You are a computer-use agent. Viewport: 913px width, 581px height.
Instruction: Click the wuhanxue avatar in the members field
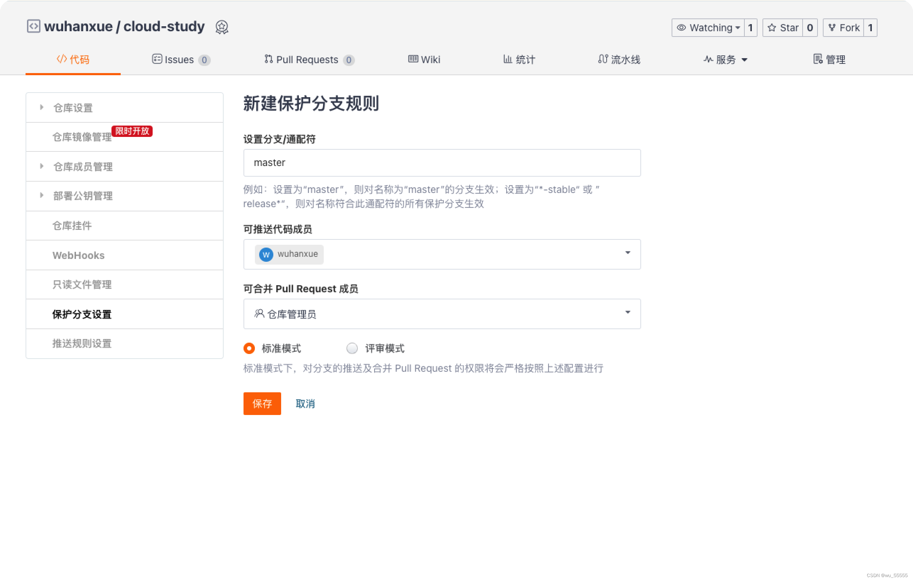click(266, 254)
